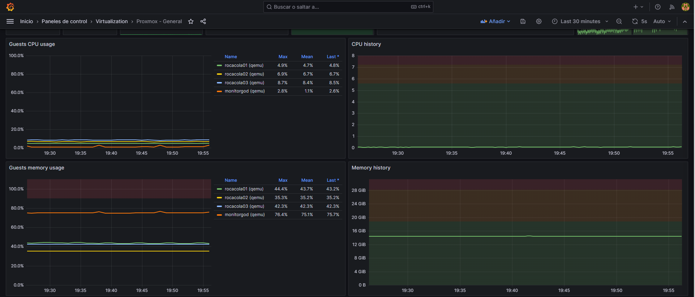Zoom out the time range
This screenshot has height=297, width=695.
point(619,21)
